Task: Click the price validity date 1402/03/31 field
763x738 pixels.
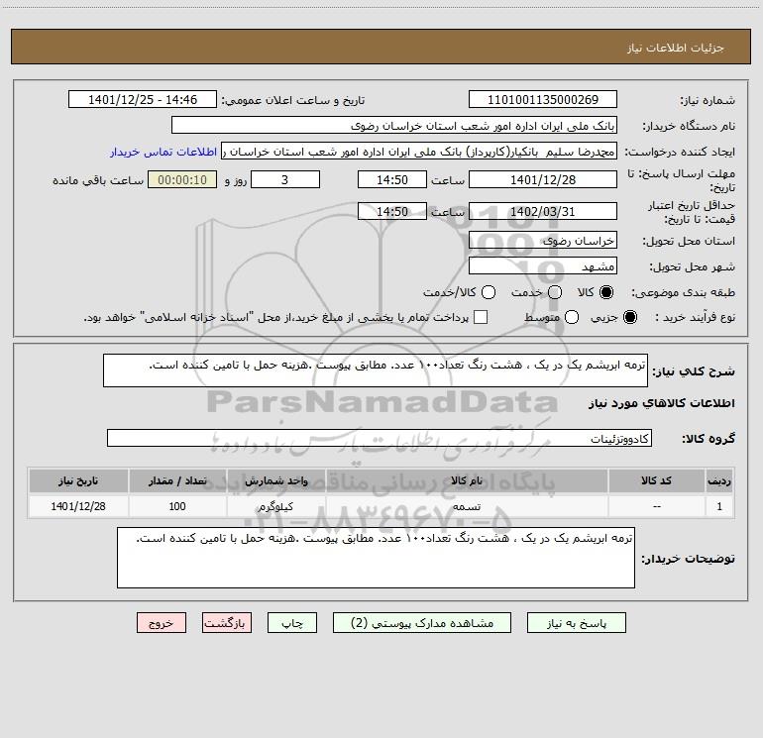Action: tap(543, 211)
